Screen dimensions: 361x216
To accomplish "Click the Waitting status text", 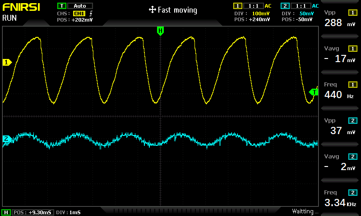I will (305, 211).
